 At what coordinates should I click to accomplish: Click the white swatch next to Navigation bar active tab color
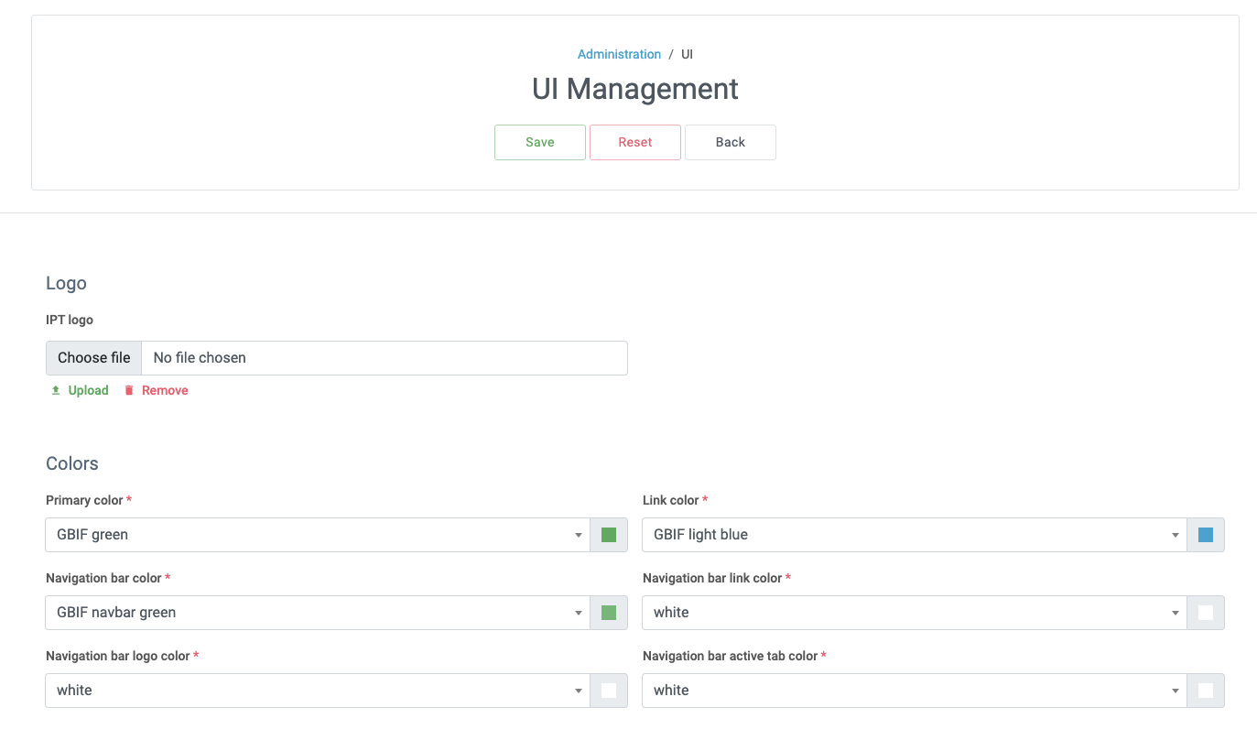pyautogui.click(x=1205, y=691)
